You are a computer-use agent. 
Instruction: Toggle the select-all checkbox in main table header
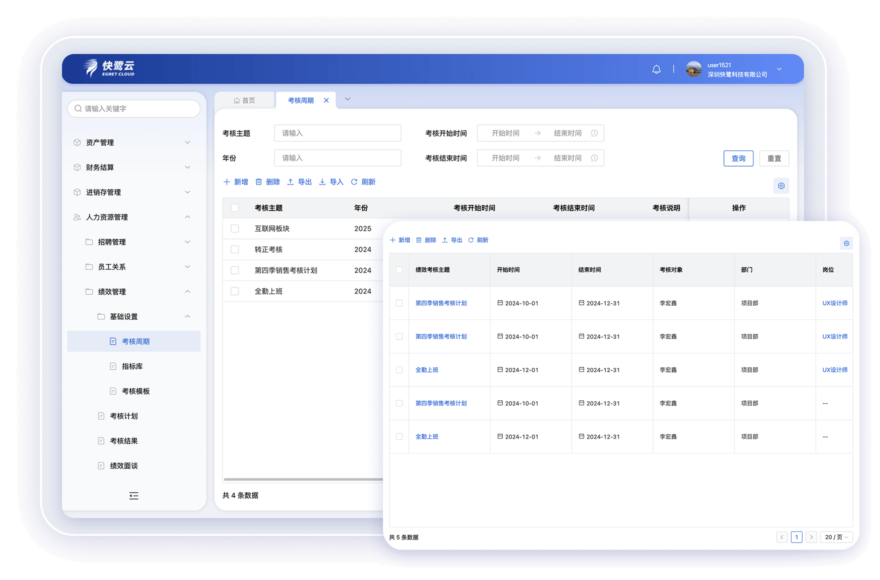click(234, 208)
